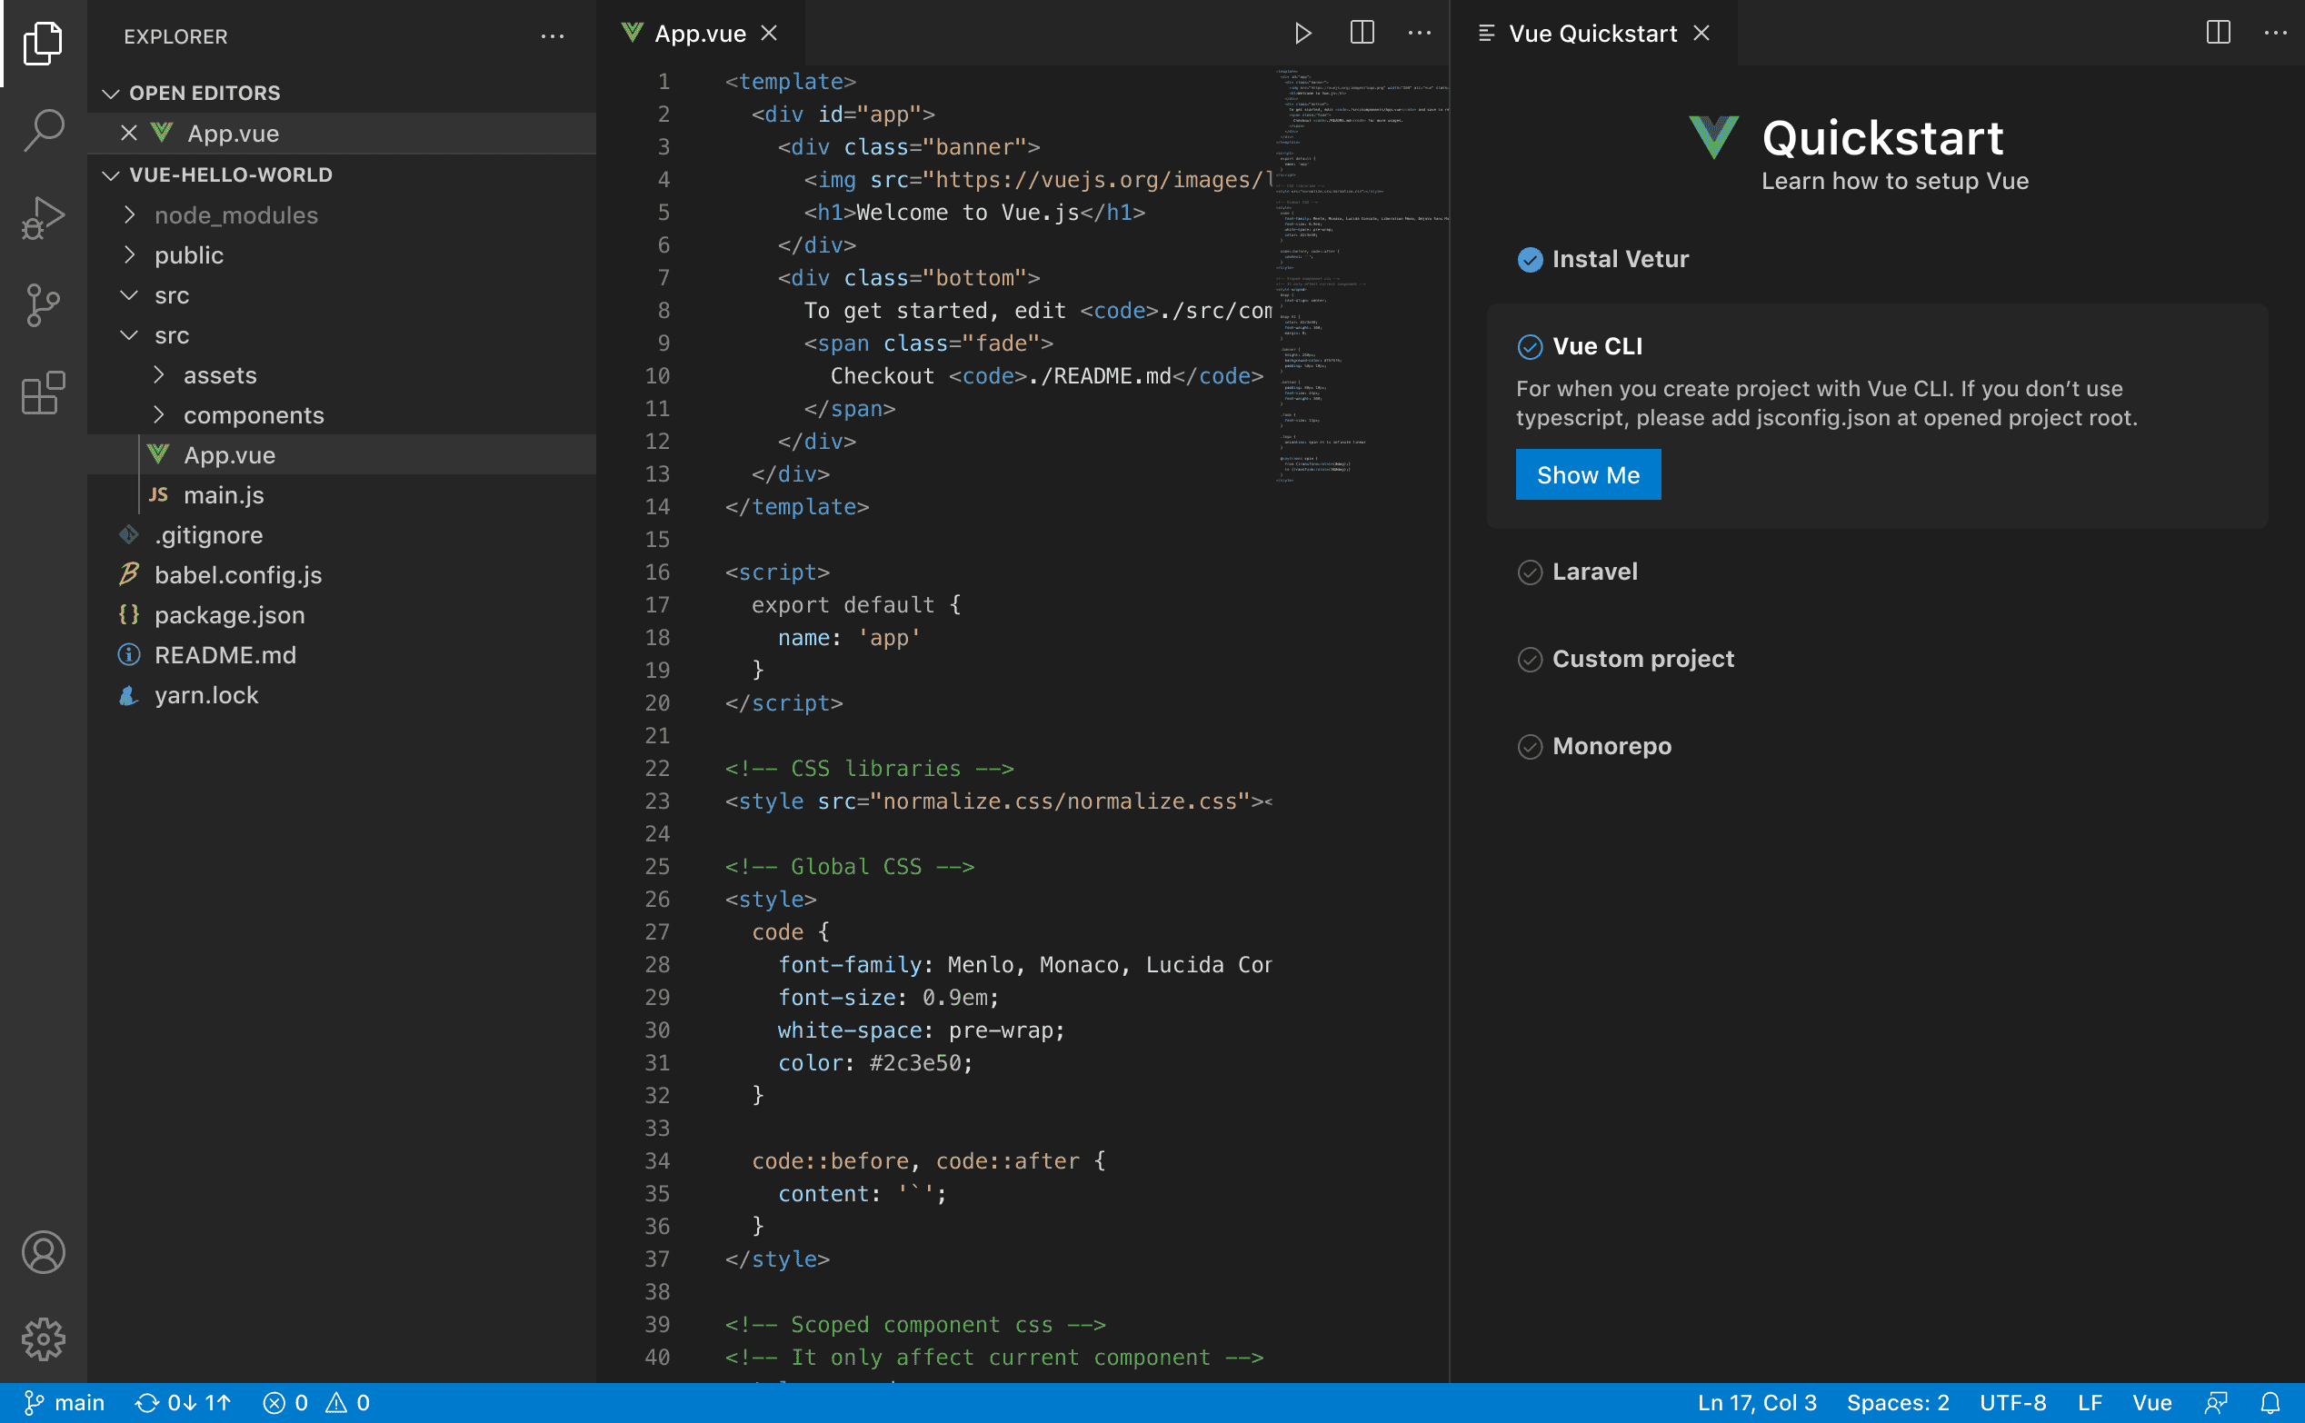Open .gitignore file
Viewport: 2305px width, 1423px height.
[x=342, y=535]
